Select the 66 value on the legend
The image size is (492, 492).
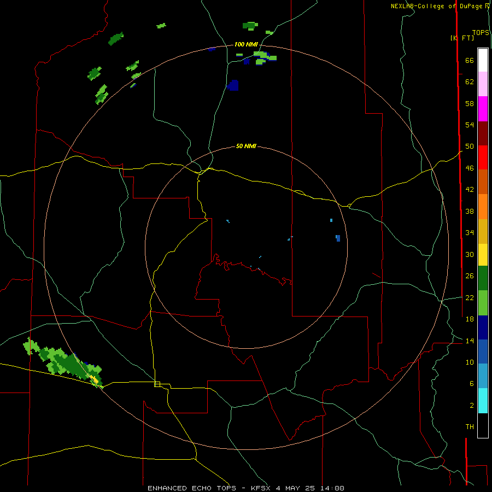coord(470,60)
